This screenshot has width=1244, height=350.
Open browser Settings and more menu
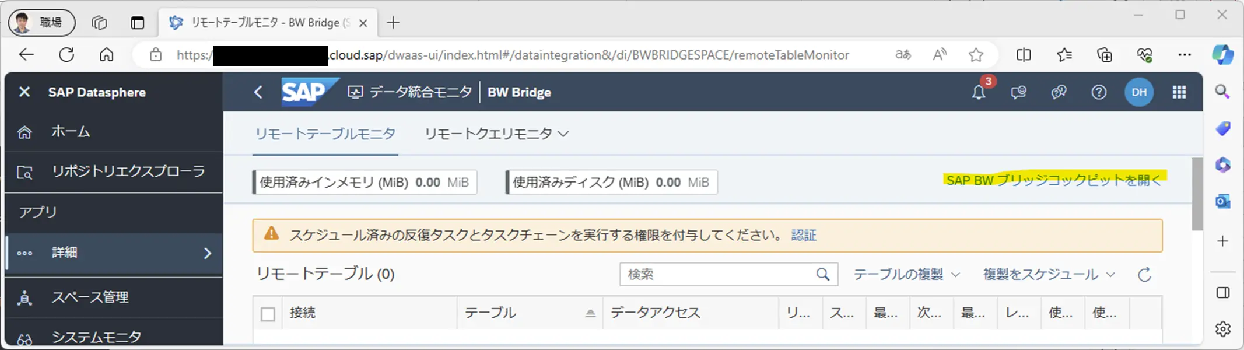click(x=1185, y=55)
